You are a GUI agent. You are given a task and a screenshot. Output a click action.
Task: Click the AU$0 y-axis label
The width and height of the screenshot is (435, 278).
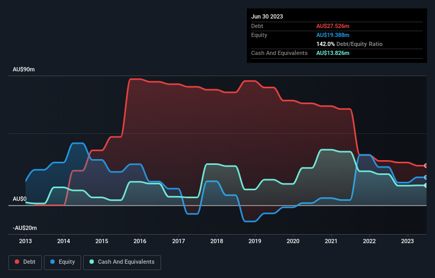point(20,199)
